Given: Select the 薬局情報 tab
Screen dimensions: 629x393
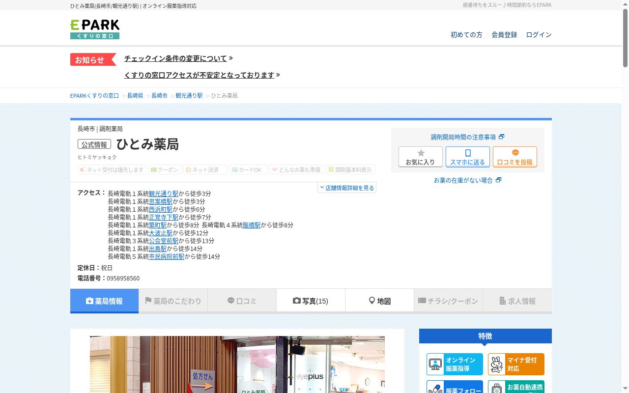Looking at the screenshot, I should pyautogui.click(x=104, y=301).
